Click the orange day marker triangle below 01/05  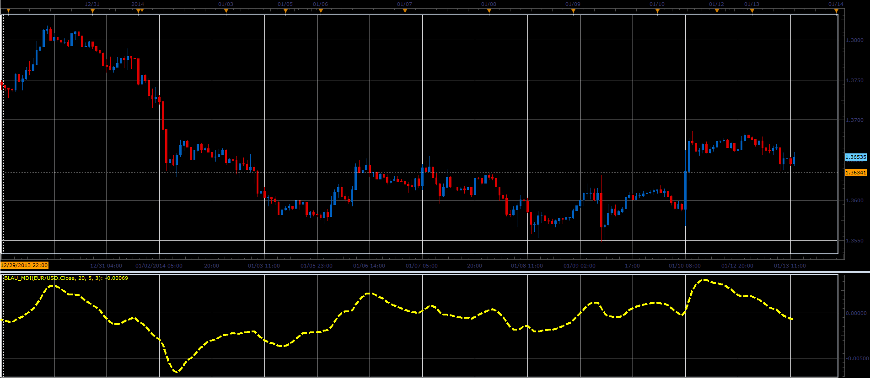285,11
